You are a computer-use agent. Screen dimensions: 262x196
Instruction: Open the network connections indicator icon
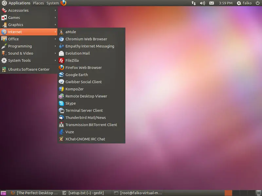194,3
